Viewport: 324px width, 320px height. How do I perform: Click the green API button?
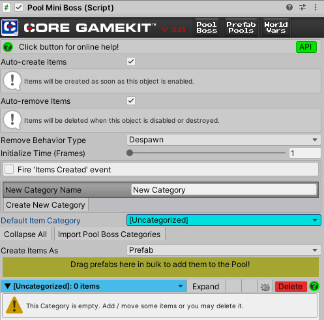pyautogui.click(x=306, y=47)
